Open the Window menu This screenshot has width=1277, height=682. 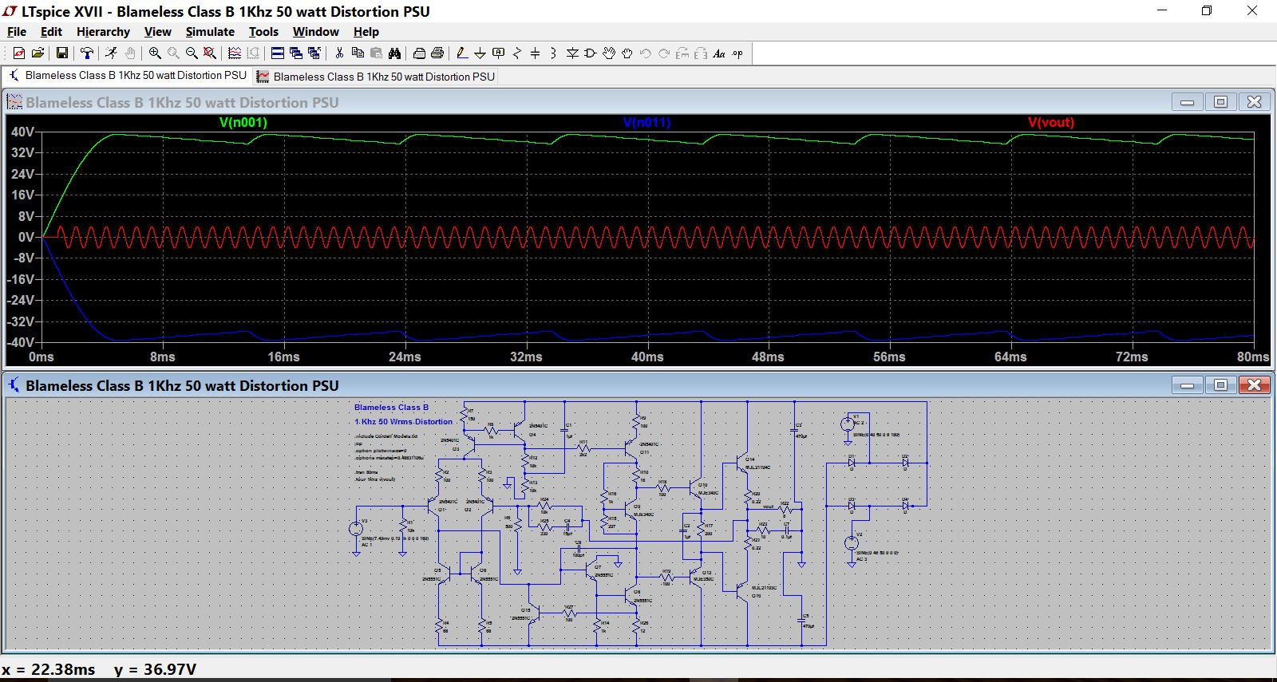tap(315, 32)
